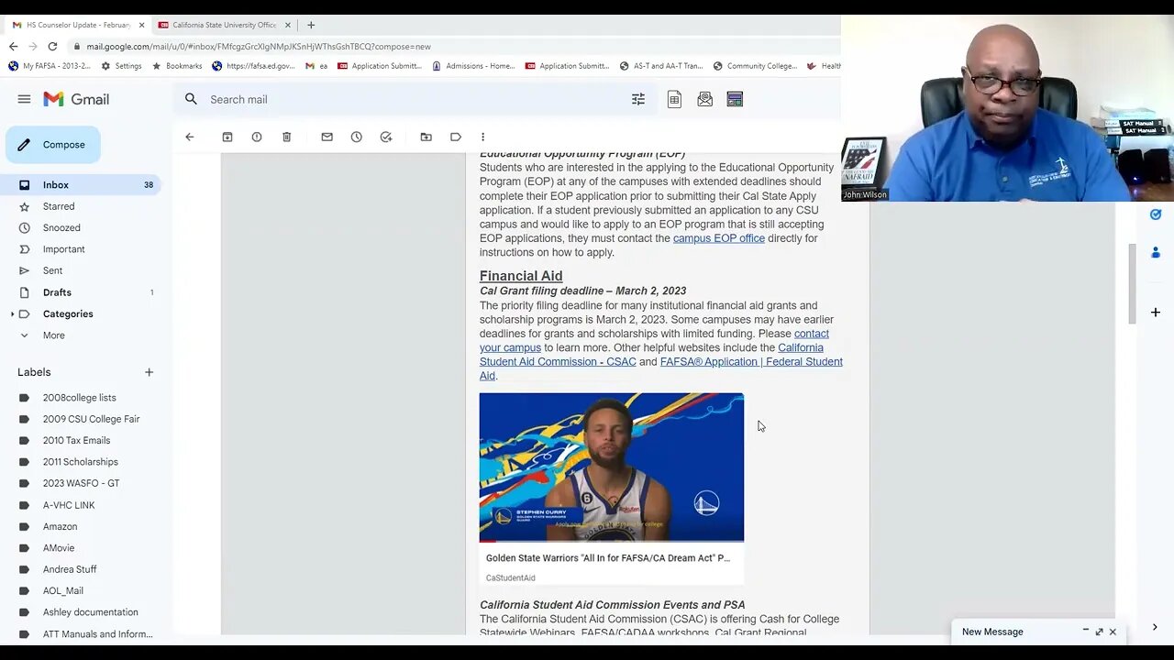Viewport: 1174px width, 660px height.
Task: Mark the email as unread
Action: coord(327,137)
